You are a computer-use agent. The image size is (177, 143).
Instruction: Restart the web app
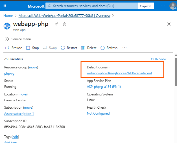coord(69,48)
